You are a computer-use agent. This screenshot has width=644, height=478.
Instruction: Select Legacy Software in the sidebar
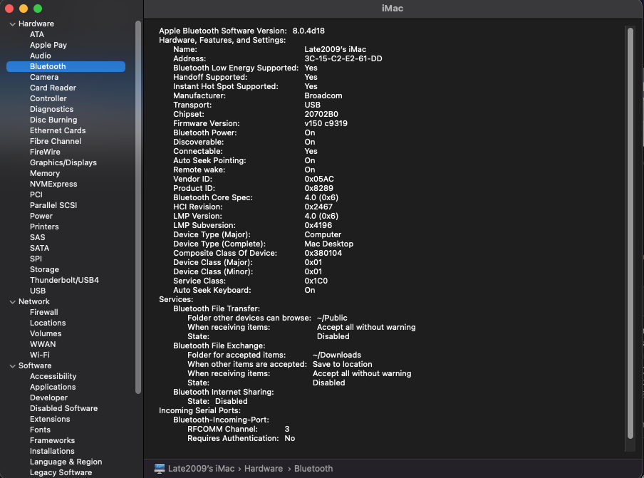point(61,472)
